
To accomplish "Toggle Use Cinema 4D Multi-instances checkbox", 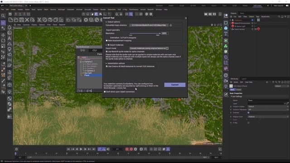I will point(107,67).
